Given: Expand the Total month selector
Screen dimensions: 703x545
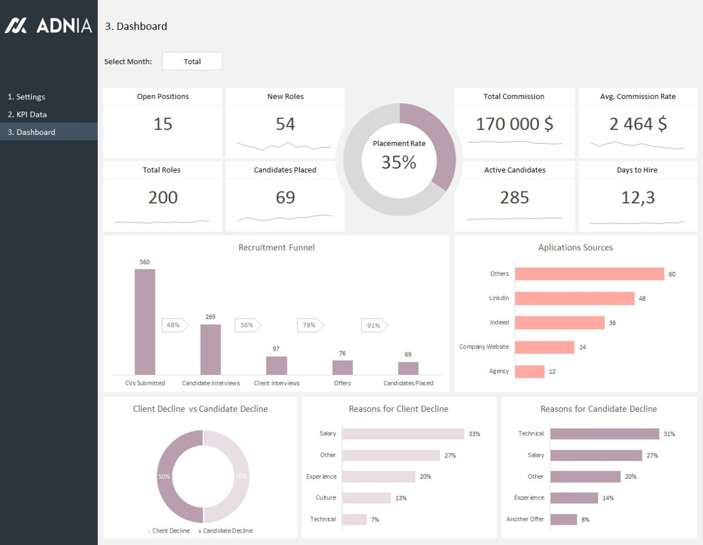Looking at the screenshot, I should 193,61.
